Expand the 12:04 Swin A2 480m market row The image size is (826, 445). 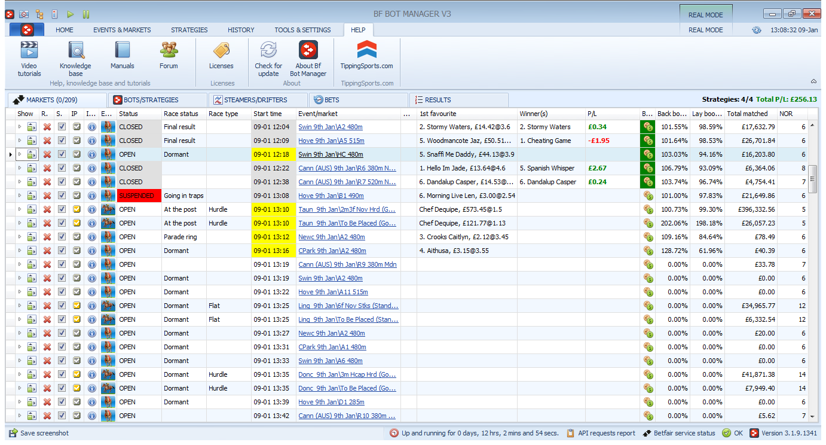point(19,127)
